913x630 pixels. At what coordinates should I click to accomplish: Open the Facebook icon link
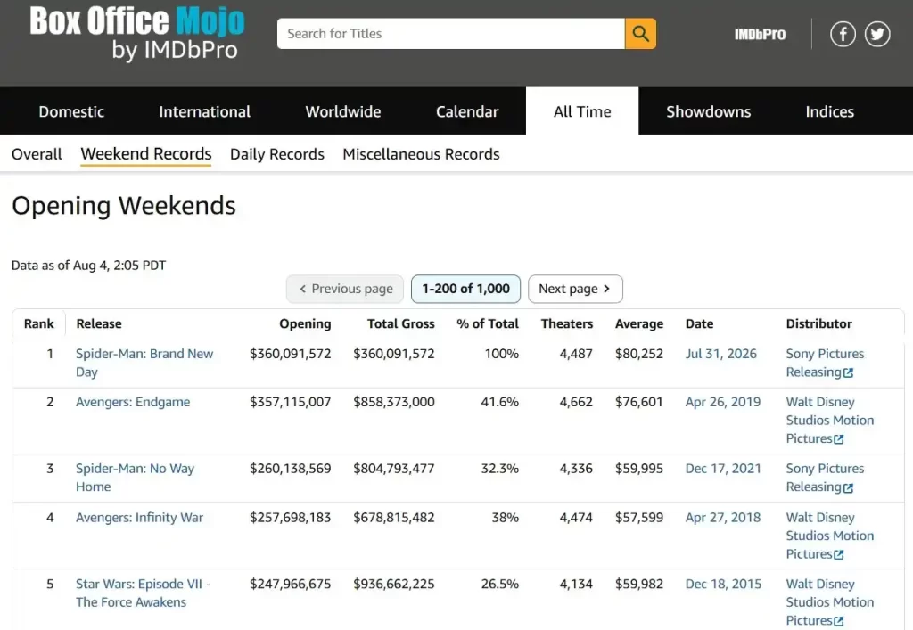[x=843, y=34]
